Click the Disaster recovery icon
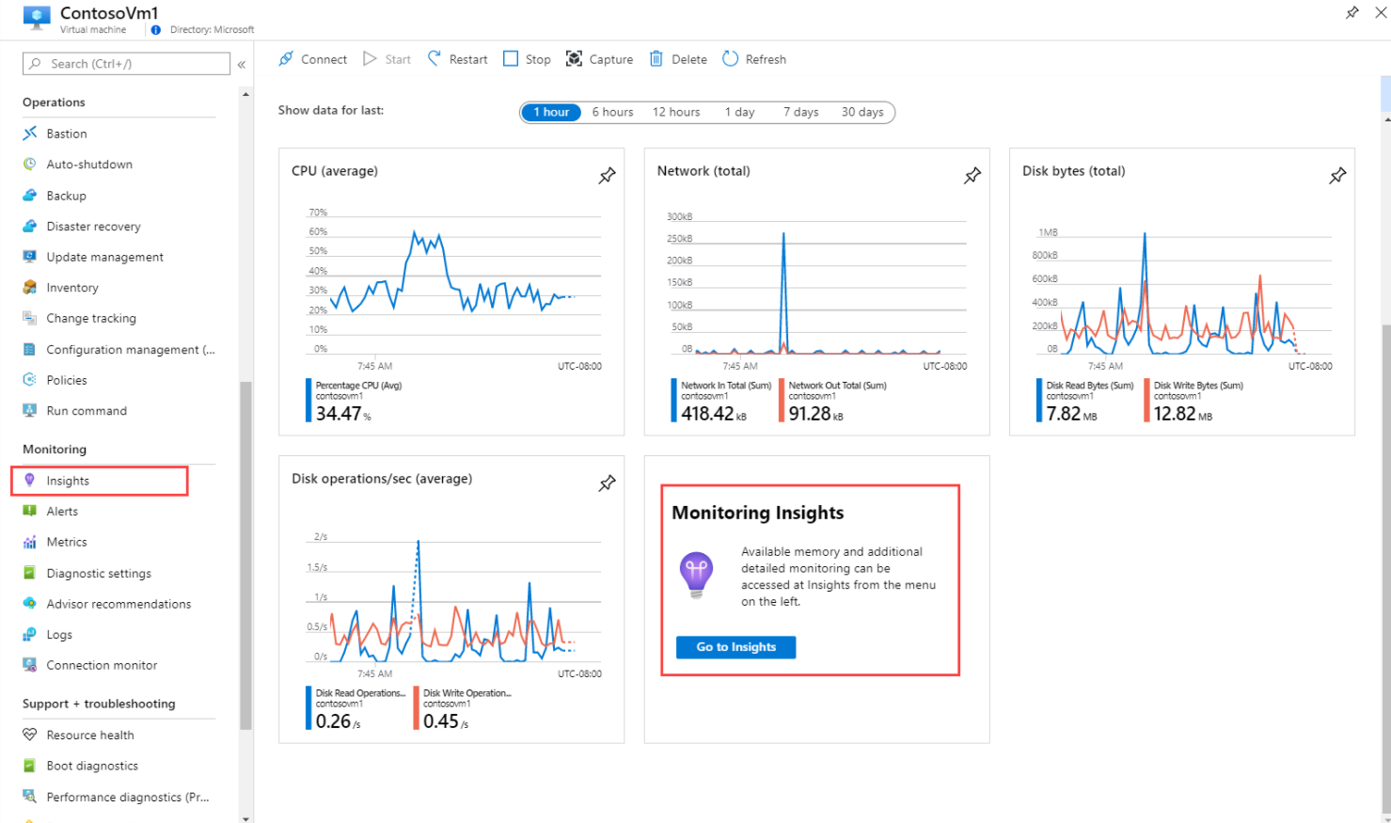Screen dimensions: 1391x823 (30, 227)
